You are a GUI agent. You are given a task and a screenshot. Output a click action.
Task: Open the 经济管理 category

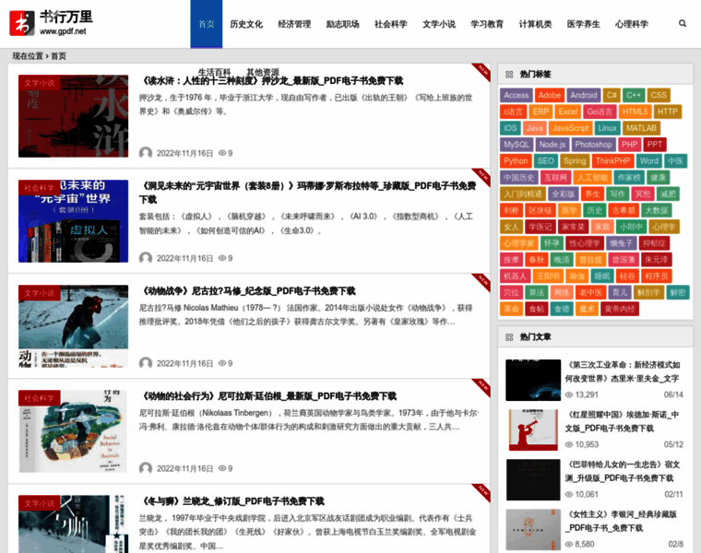tap(294, 24)
